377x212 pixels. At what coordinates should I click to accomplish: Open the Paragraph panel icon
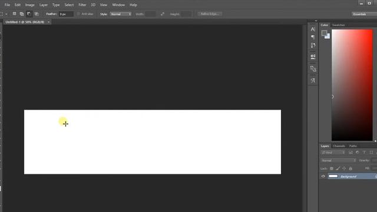click(x=313, y=37)
